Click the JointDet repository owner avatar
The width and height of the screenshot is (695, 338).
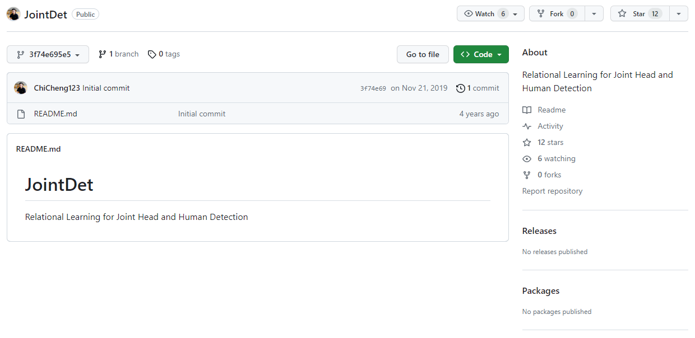click(x=13, y=14)
